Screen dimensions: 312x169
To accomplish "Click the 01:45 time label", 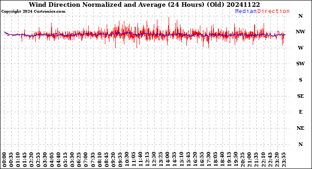I will 25,160.
